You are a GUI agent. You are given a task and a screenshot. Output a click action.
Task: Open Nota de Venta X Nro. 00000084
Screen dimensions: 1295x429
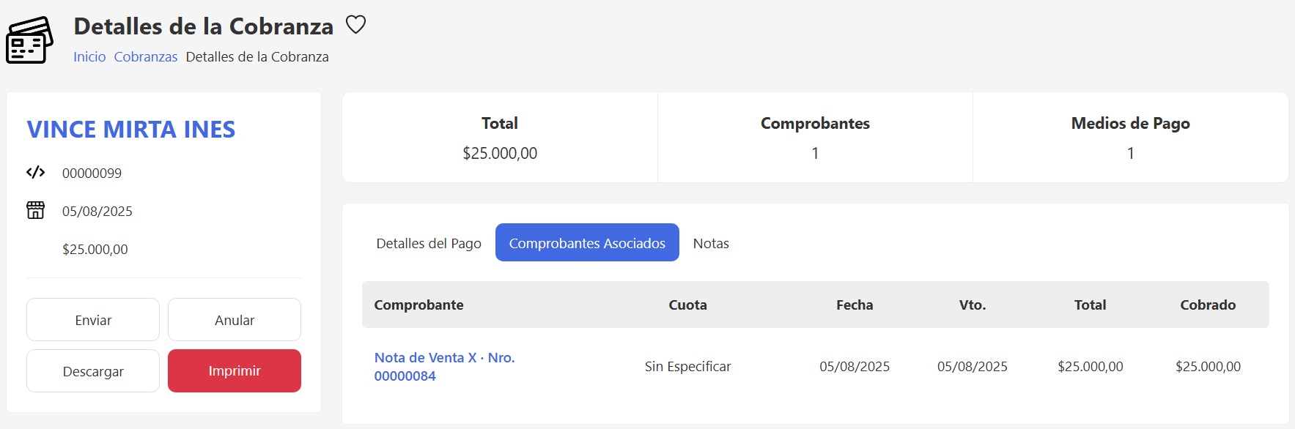click(444, 366)
